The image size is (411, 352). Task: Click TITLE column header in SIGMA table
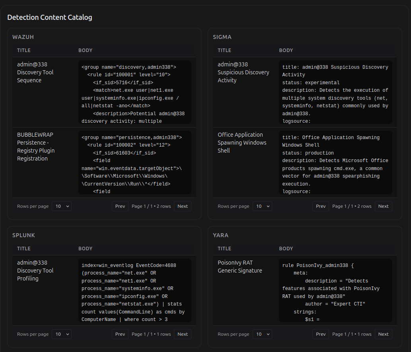224,50
